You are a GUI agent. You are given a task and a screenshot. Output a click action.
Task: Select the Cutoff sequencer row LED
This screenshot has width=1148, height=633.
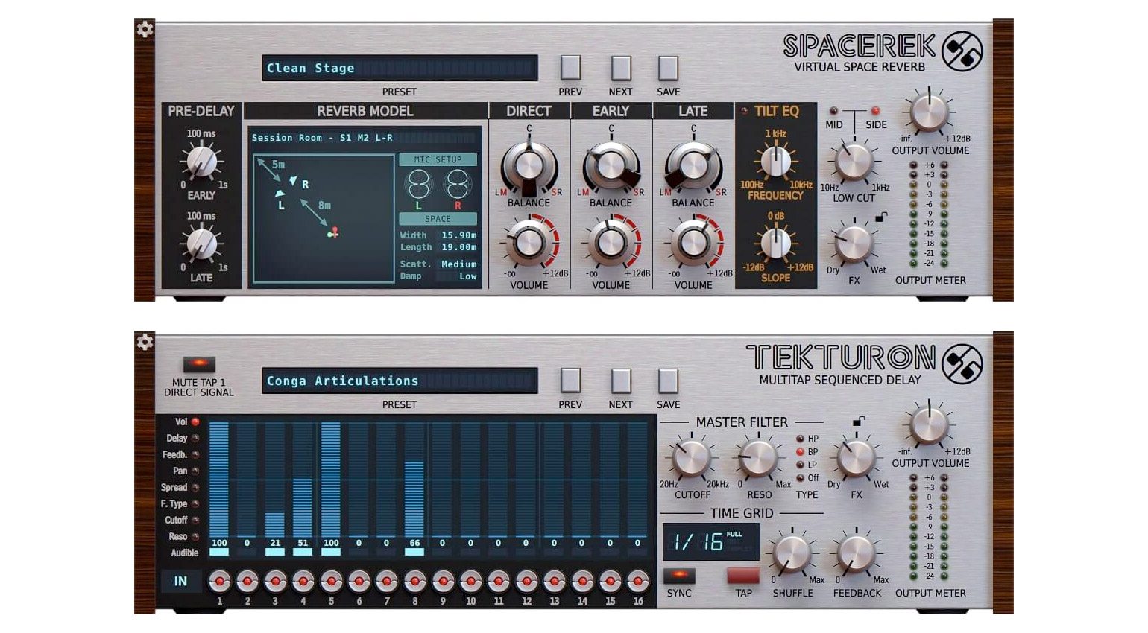(x=195, y=520)
